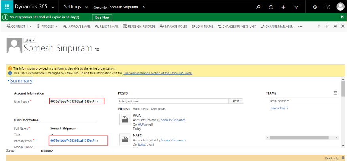Click the Title field value
Image resolution: width=347 pixels, height=161 pixels.
(x=51, y=134)
